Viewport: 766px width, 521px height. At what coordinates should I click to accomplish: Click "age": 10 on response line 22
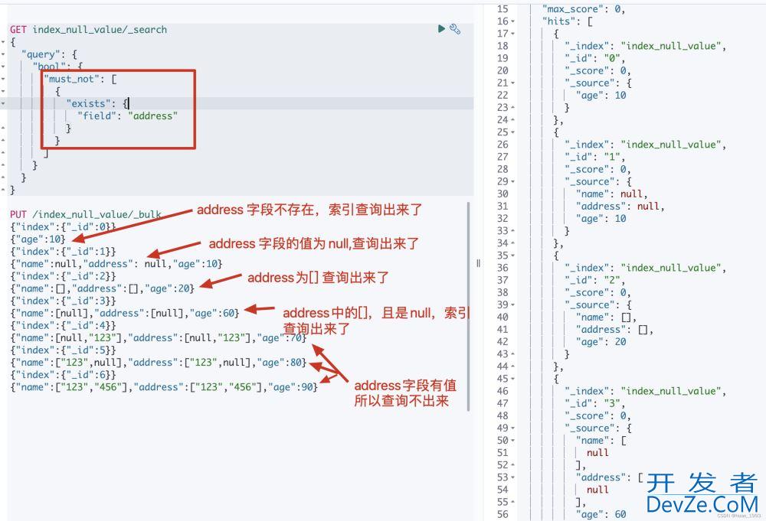[x=601, y=95]
